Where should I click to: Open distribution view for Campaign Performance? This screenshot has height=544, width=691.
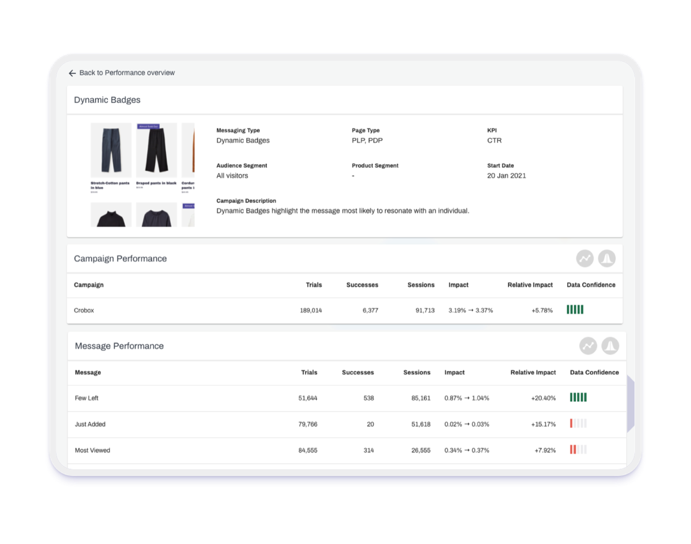(607, 257)
